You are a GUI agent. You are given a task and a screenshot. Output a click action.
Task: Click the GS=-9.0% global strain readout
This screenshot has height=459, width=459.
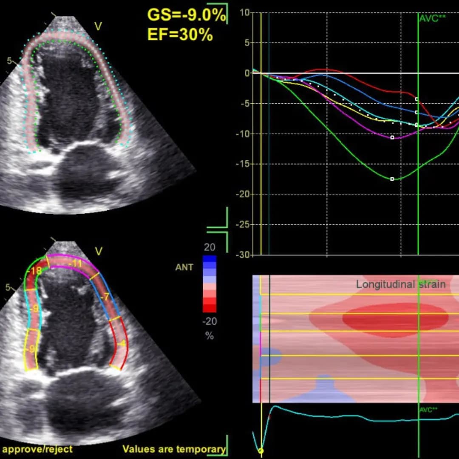186,16
